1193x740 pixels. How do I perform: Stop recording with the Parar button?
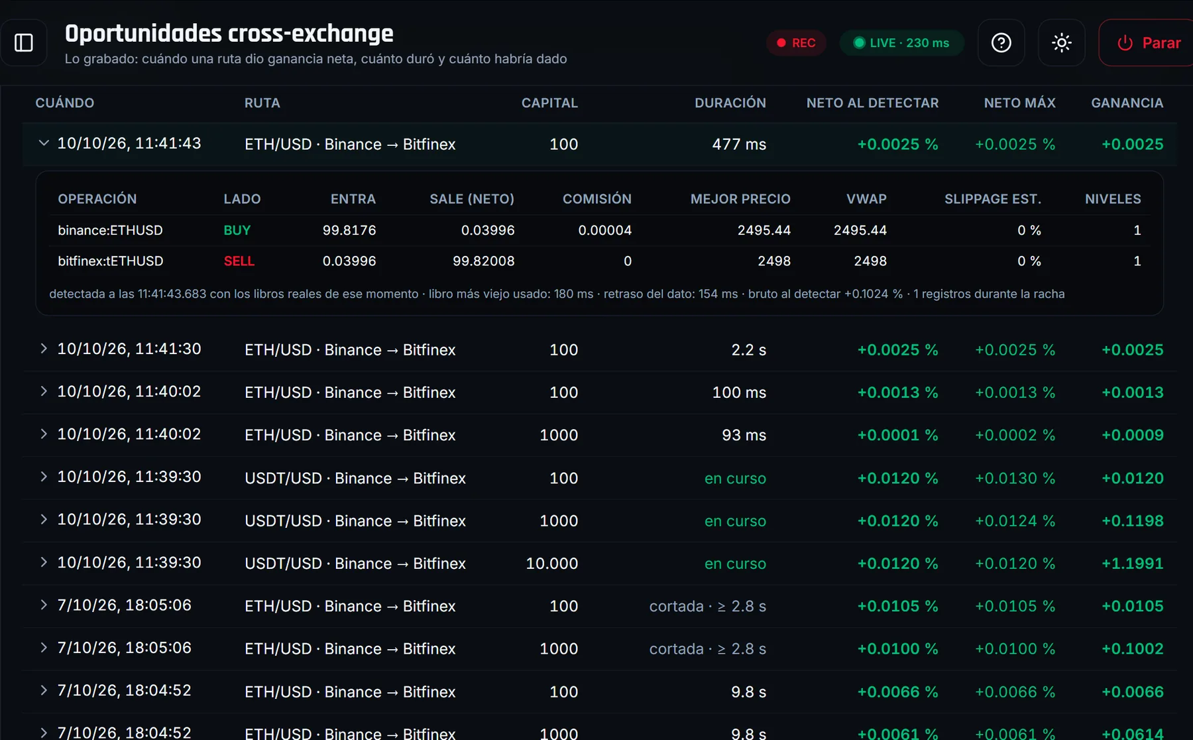[x=1149, y=43]
